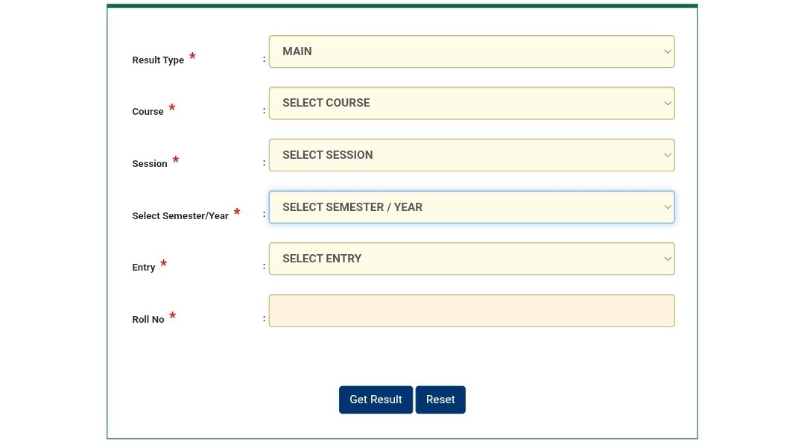Click the chevron arrow on the Course dropdown

pos(667,103)
